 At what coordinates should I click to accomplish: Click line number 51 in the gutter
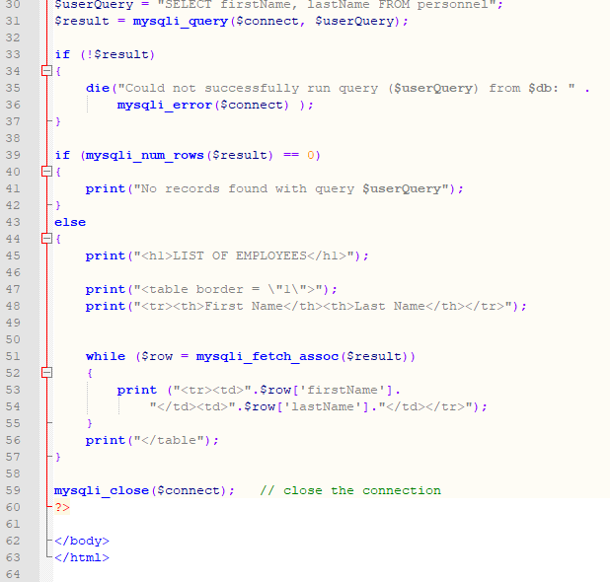pyautogui.click(x=13, y=356)
